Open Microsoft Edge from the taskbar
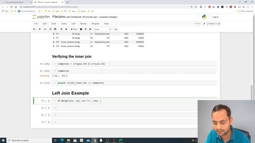The height and width of the screenshot is (143, 255). point(62,140)
